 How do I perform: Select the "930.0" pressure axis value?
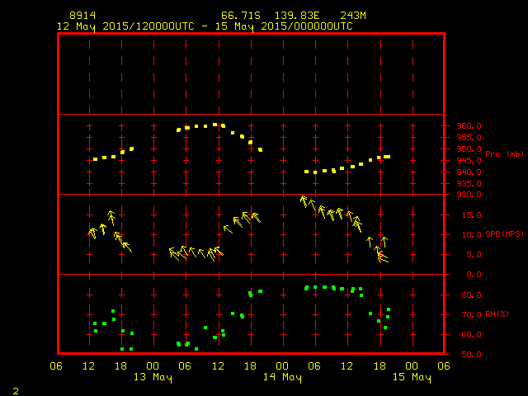[469, 195]
